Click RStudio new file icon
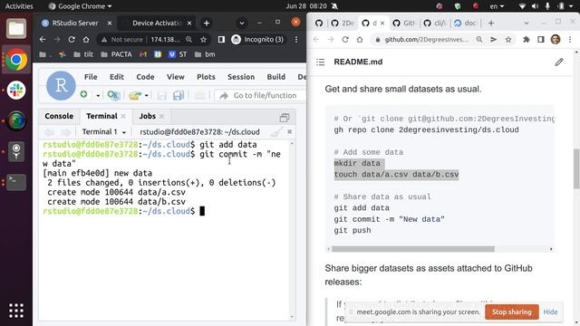The height and width of the screenshot is (326, 580). tap(84, 95)
